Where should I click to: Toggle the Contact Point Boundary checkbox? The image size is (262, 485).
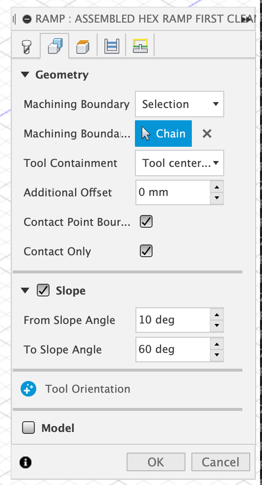coord(146,222)
